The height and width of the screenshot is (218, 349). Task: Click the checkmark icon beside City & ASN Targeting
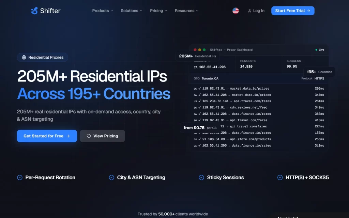coord(111,177)
